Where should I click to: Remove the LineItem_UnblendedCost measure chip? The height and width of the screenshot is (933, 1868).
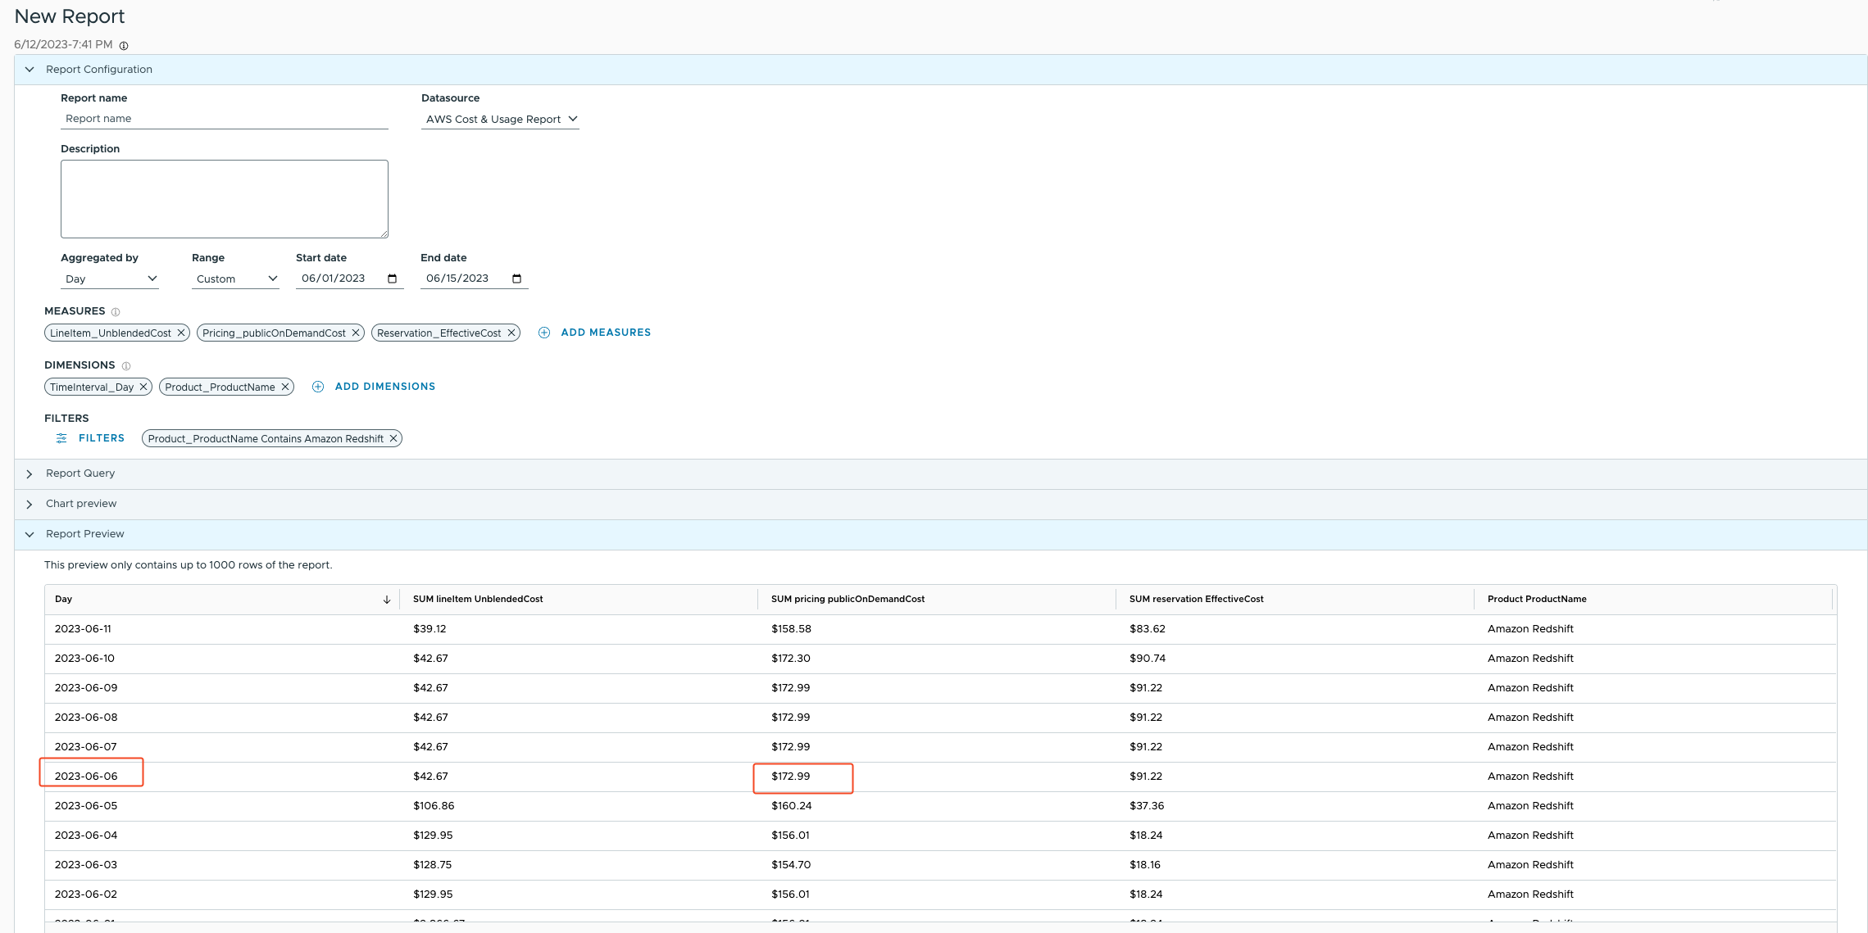(181, 333)
